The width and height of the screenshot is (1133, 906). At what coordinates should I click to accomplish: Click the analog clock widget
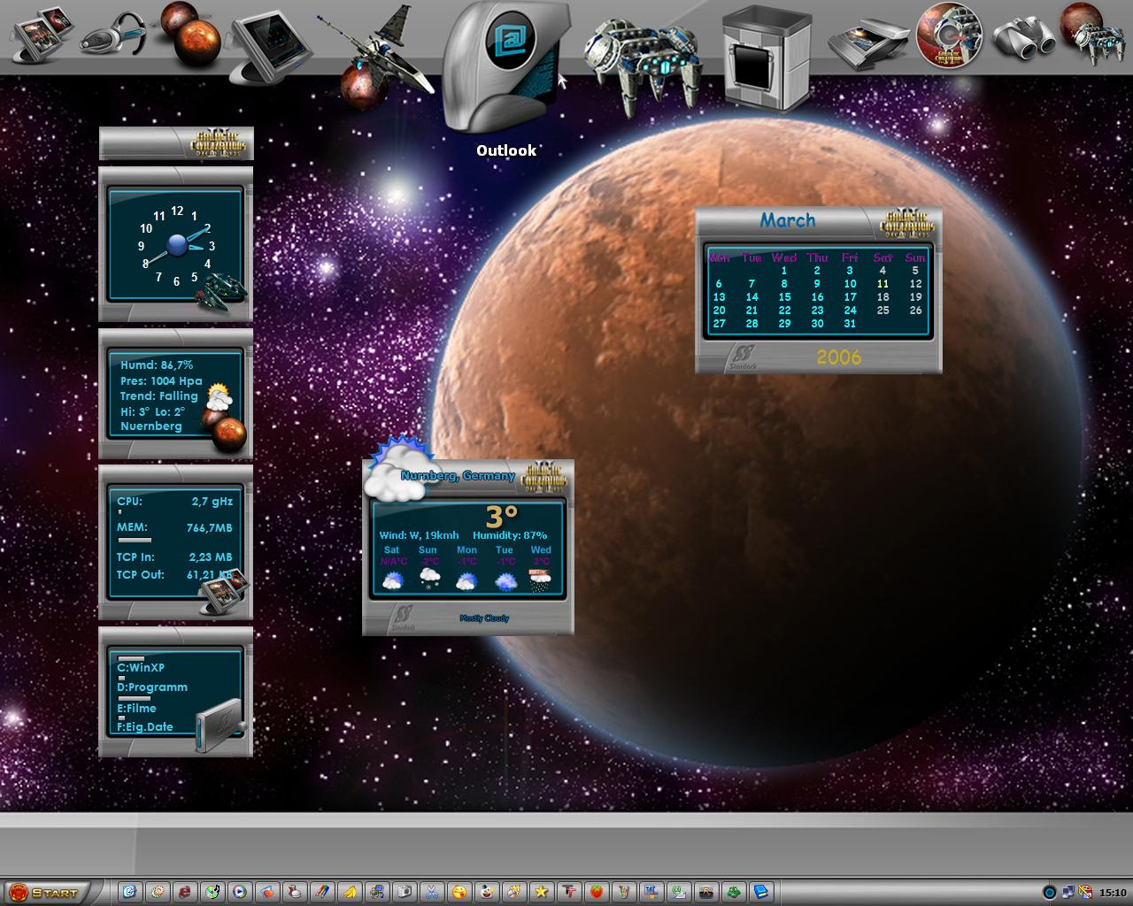click(x=176, y=244)
